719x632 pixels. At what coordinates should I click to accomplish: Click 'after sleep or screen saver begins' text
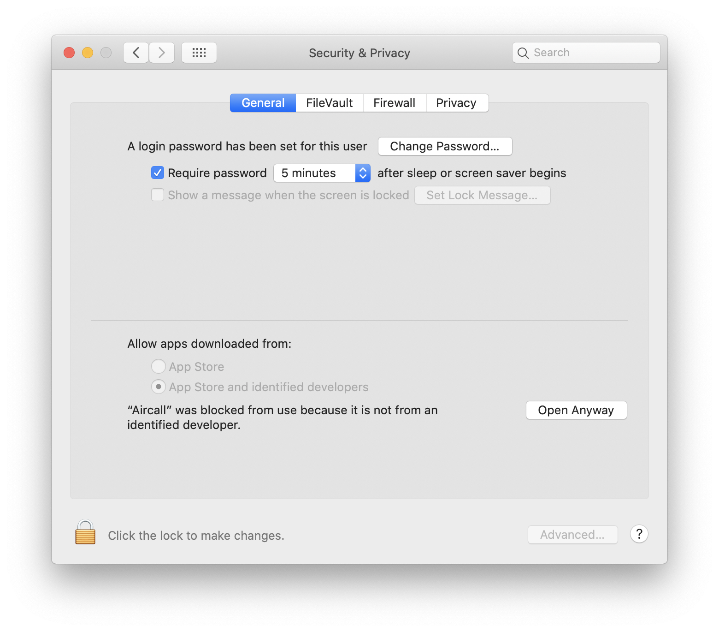click(472, 173)
